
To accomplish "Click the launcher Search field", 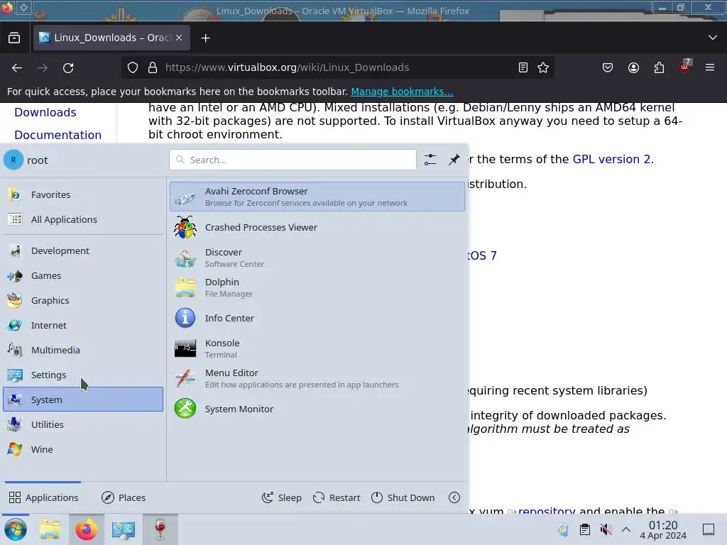I will [293, 160].
